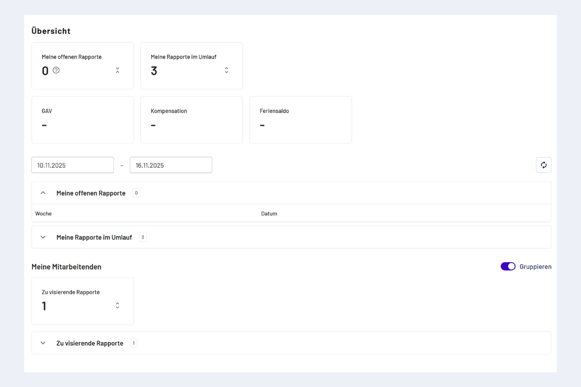Click the Zu visierende Rapporte count badge
This screenshot has width=581, height=387.
click(134, 343)
